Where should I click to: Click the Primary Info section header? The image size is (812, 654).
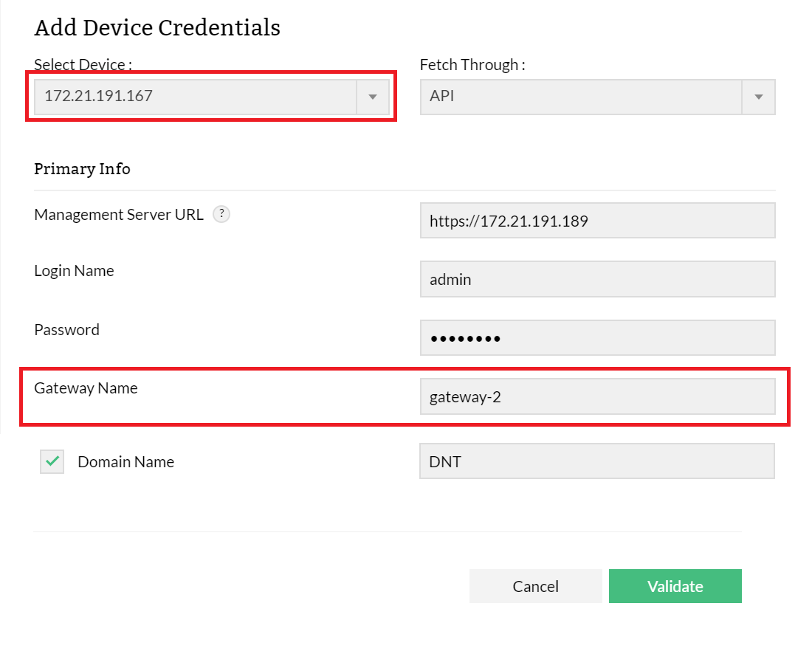(82, 169)
